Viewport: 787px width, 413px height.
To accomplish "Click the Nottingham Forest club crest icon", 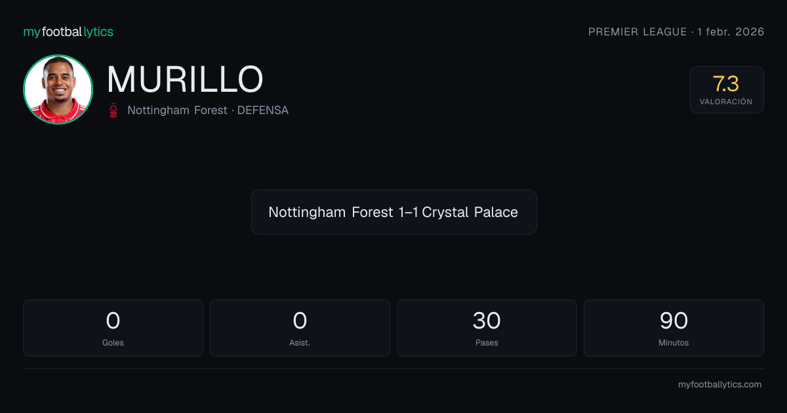I will tap(114, 110).
